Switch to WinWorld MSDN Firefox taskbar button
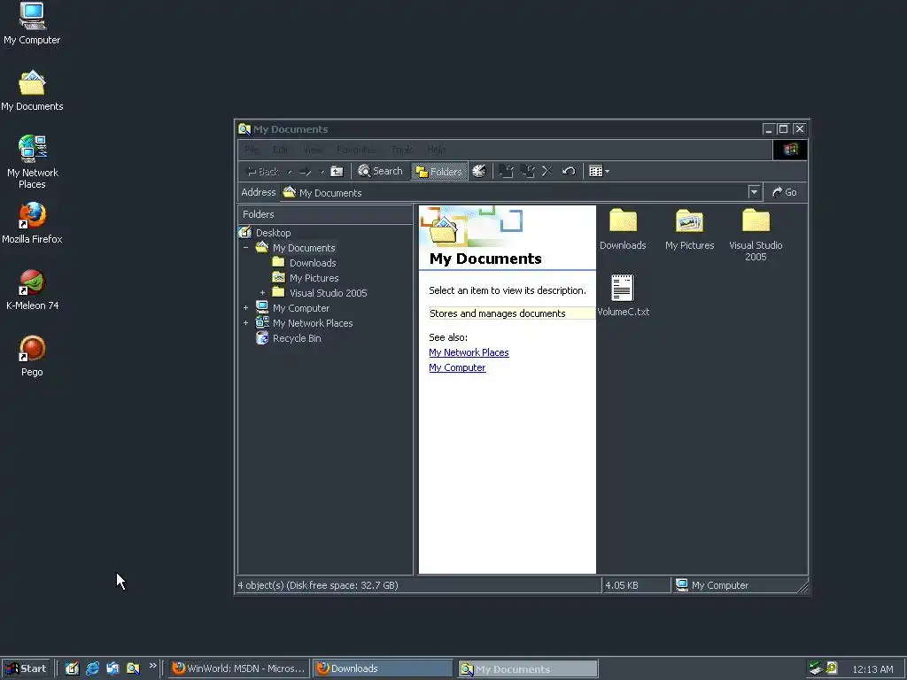907x680 pixels. [x=239, y=668]
